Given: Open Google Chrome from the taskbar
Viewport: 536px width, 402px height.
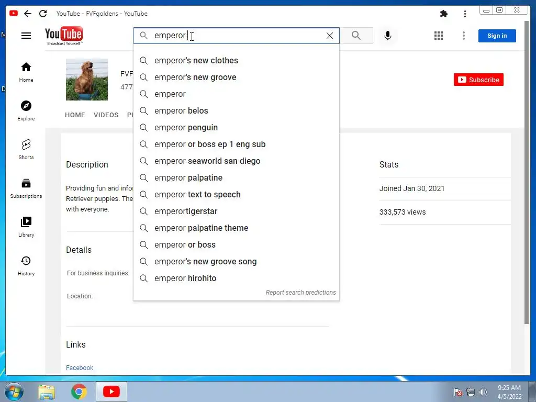Looking at the screenshot, I should coord(79,392).
